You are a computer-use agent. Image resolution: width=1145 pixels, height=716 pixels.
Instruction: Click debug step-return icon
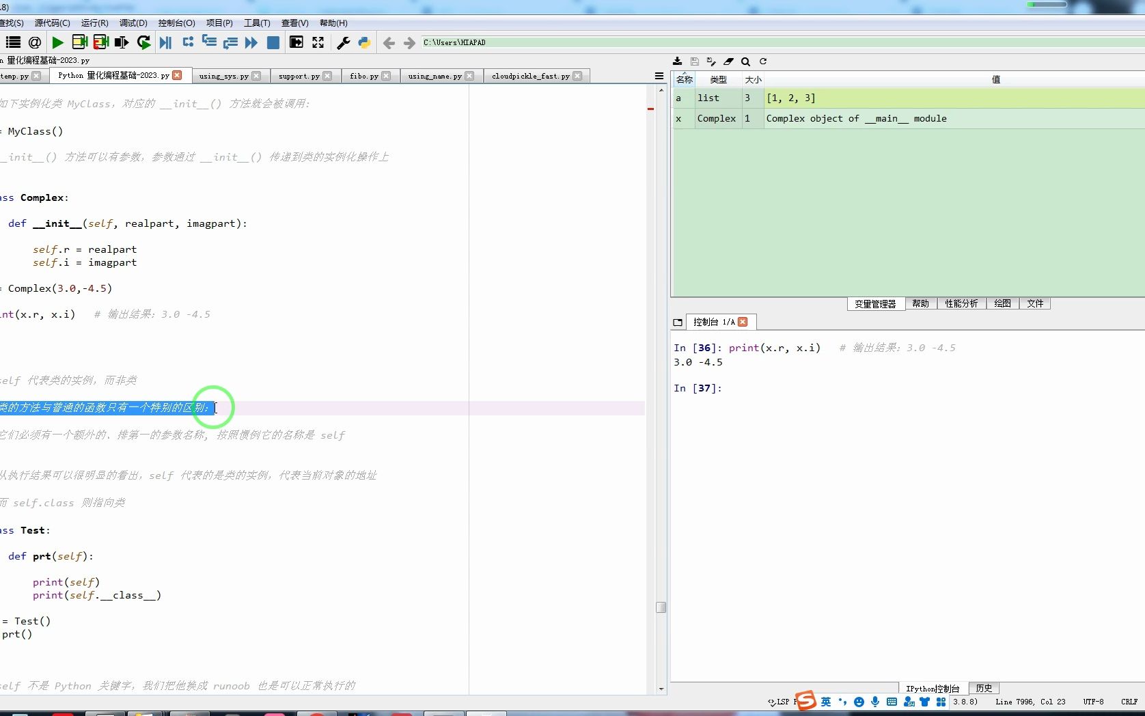[x=230, y=42]
